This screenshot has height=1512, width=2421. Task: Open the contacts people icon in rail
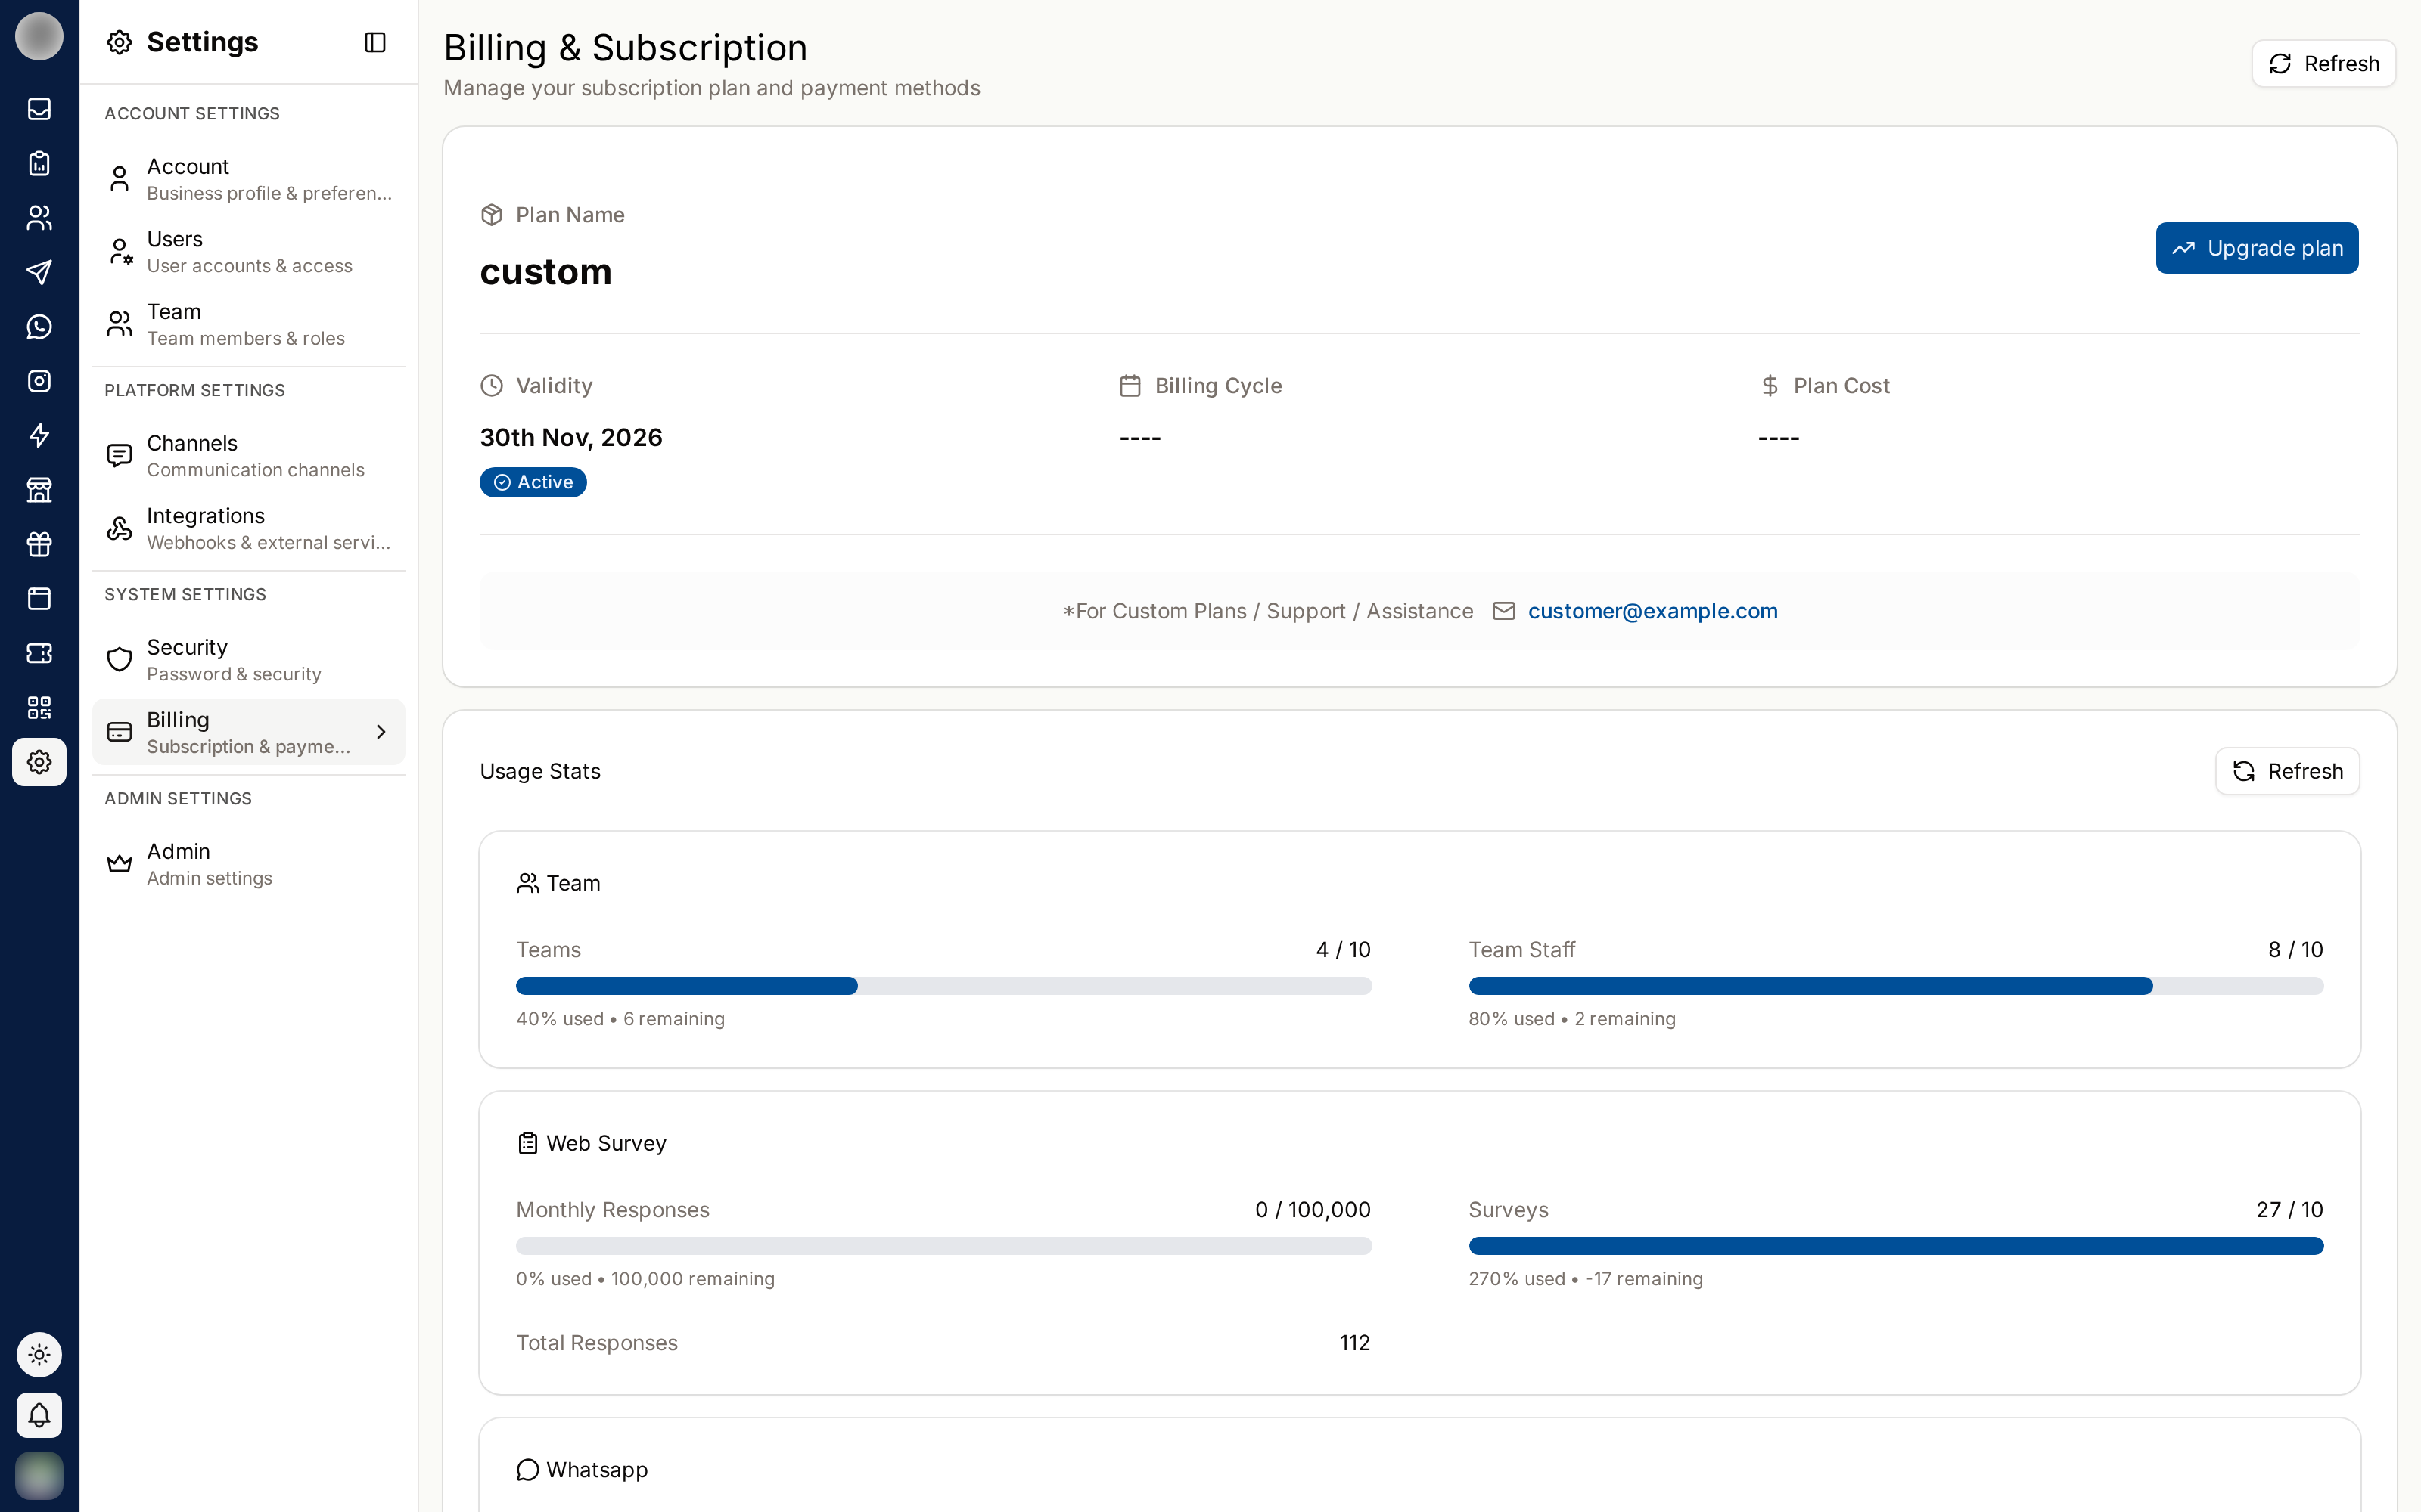tap(39, 218)
